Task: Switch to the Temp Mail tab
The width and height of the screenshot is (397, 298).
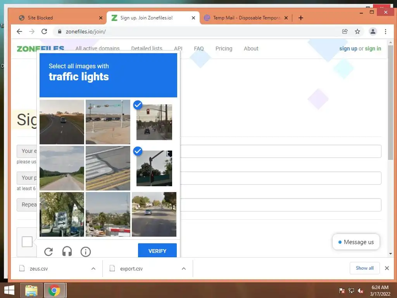Action: pyautogui.click(x=246, y=18)
